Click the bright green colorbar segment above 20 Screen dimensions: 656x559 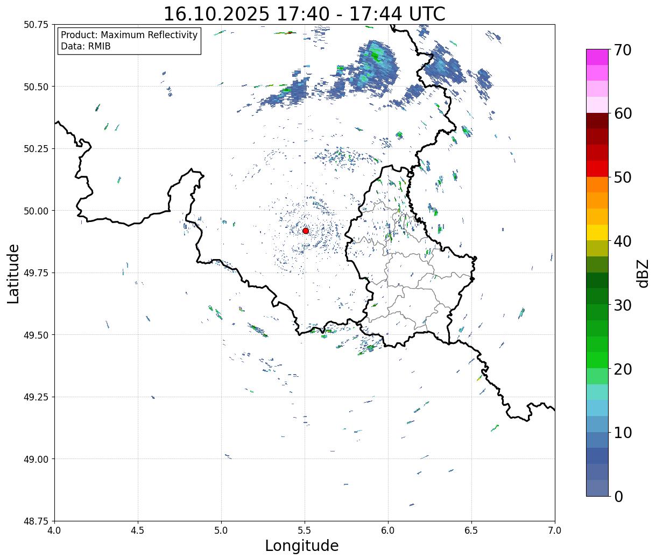click(597, 360)
